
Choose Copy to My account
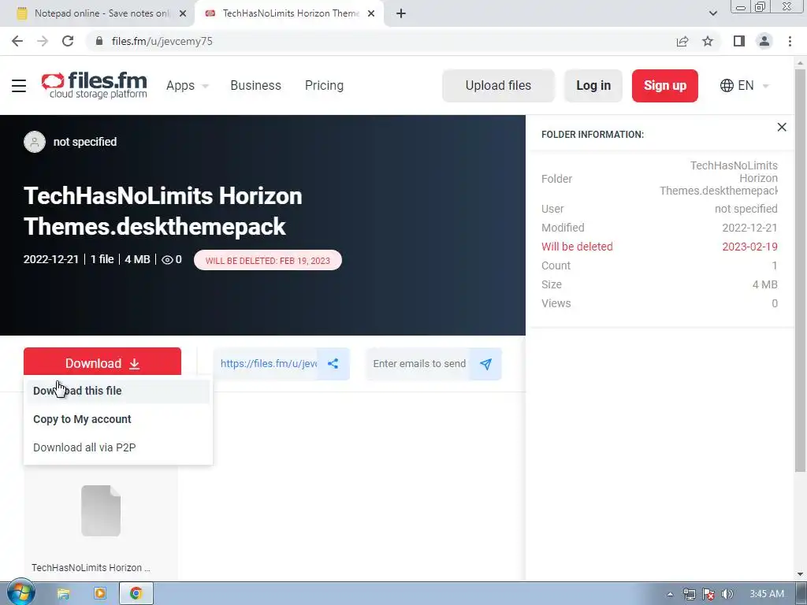[x=118, y=419]
